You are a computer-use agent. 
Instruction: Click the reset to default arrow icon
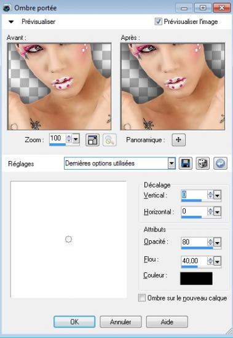(x=220, y=163)
